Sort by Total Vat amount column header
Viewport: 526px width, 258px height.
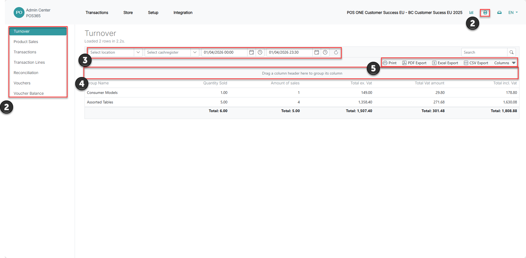pyautogui.click(x=430, y=83)
